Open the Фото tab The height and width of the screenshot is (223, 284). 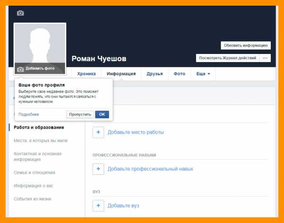click(179, 74)
